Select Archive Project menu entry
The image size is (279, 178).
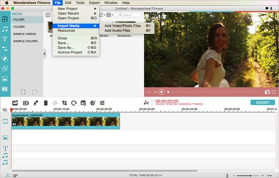coord(76,52)
